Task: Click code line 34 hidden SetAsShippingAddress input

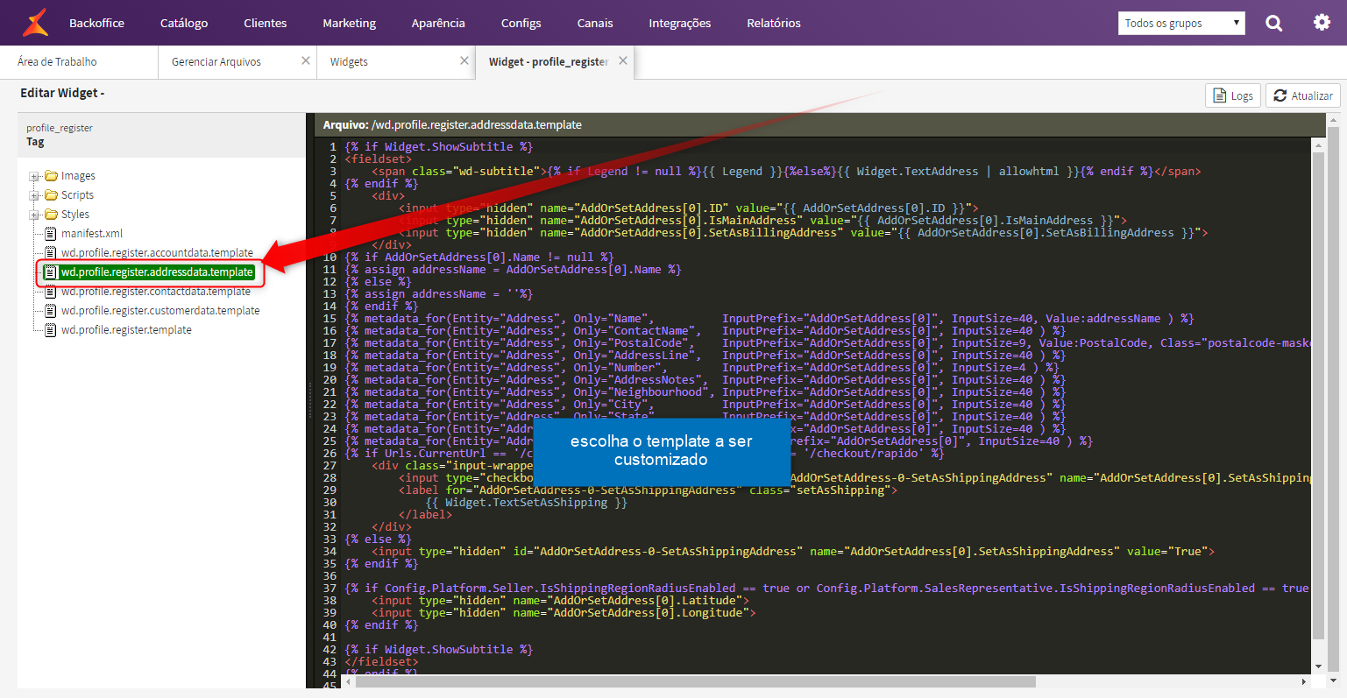Action: point(793,552)
